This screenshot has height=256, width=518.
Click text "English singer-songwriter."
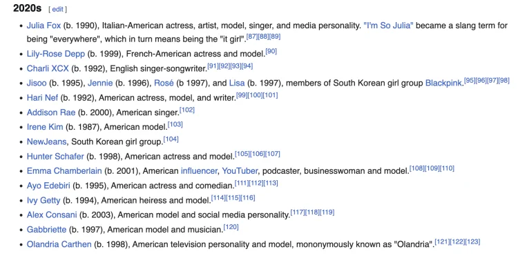click(159, 68)
